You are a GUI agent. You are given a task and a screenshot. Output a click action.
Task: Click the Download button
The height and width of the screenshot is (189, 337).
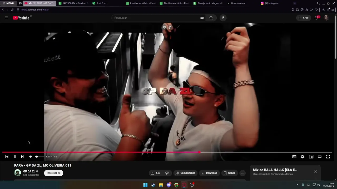pyautogui.click(x=209, y=173)
